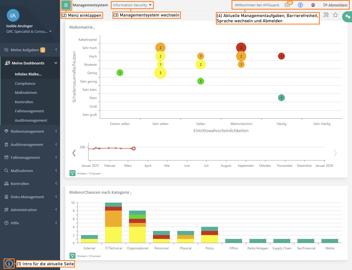Open the Maßnahmen dashboard entry
The width and height of the screenshot is (352, 270).
[26, 93]
